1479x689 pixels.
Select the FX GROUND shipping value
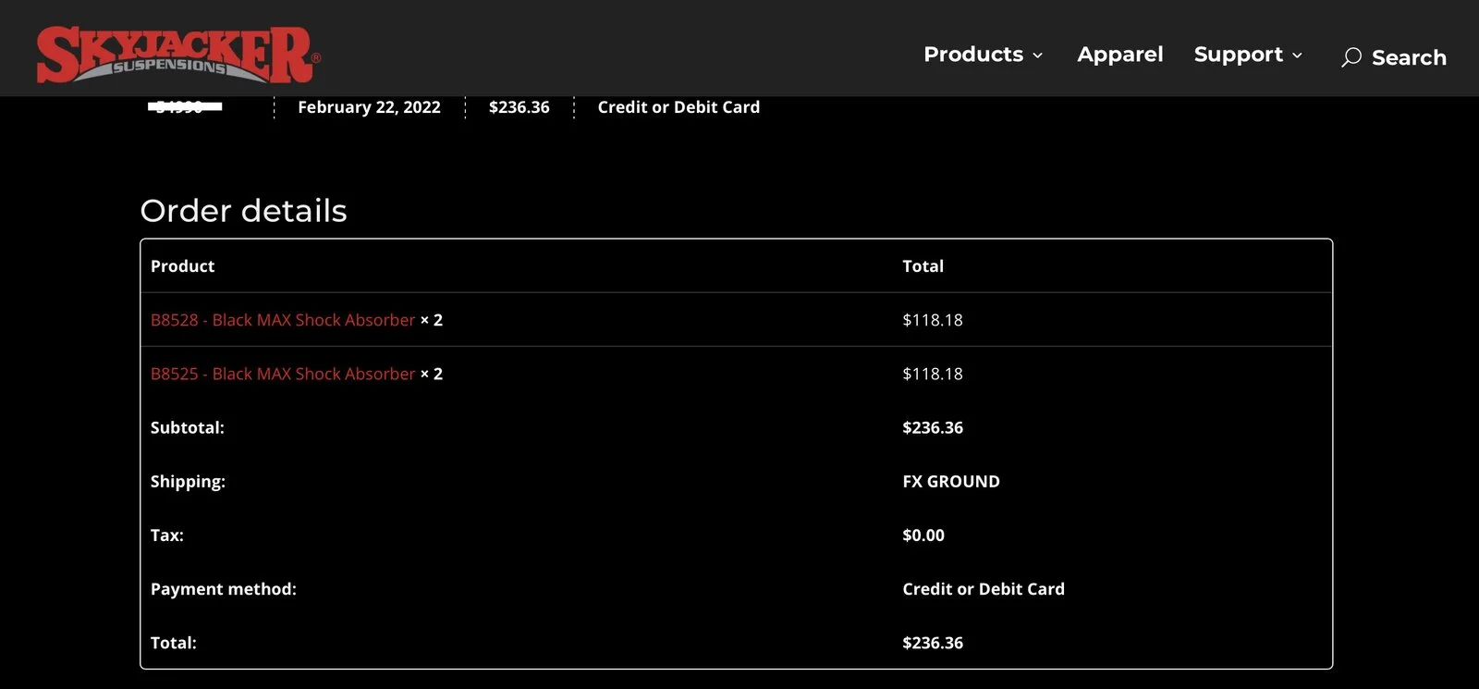point(951,482)
